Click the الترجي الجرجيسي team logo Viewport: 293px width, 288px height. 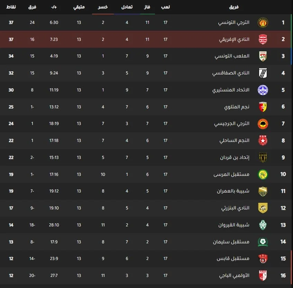point(263,124)
